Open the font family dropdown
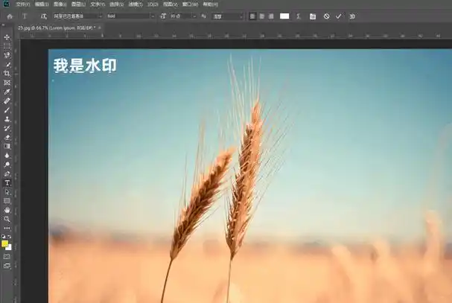This screenshot has width=452, height=303. tap(78, 16)
